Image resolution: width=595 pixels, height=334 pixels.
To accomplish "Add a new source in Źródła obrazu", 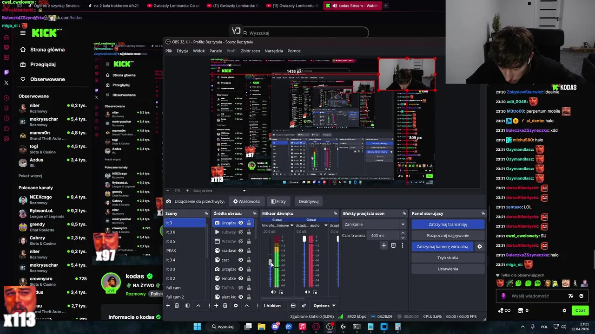I will [x=216, y=306].
